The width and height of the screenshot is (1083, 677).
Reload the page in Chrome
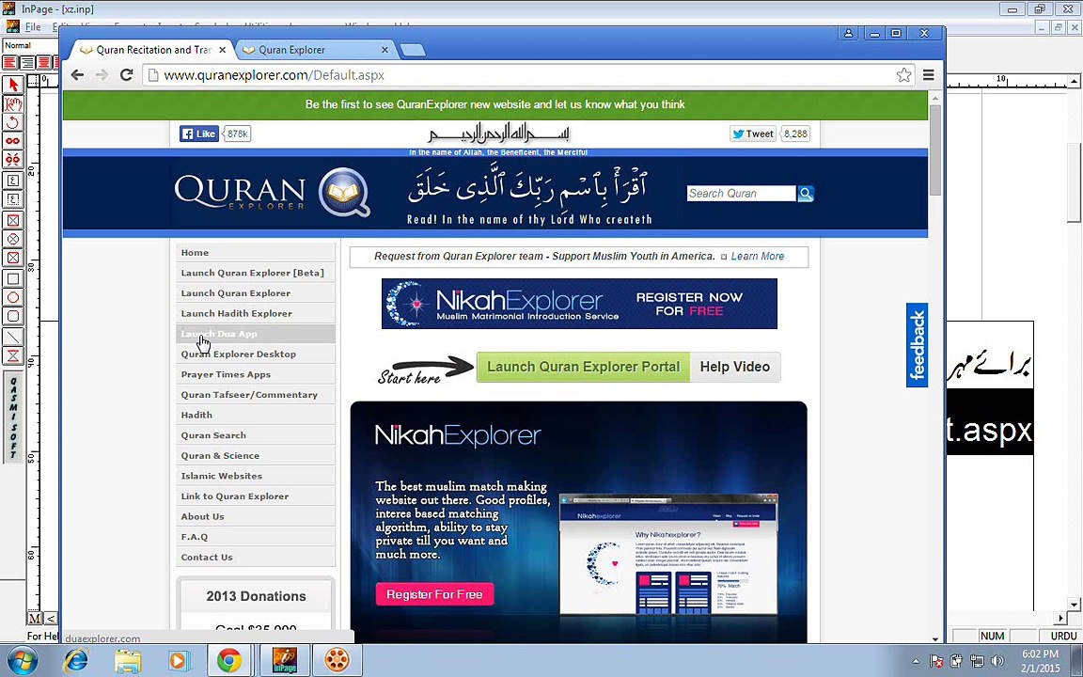(x=126, y=74)
